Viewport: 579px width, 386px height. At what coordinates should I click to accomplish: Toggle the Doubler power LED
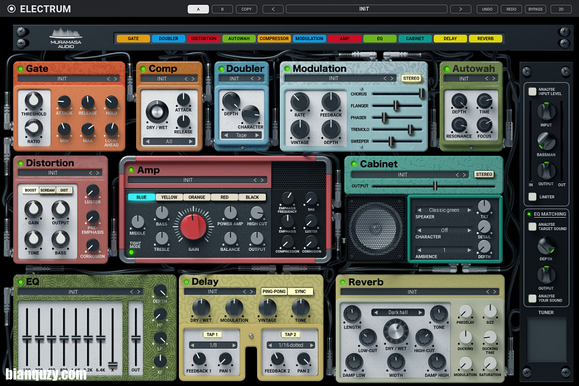pyautogui.click(x=221, y=69)
